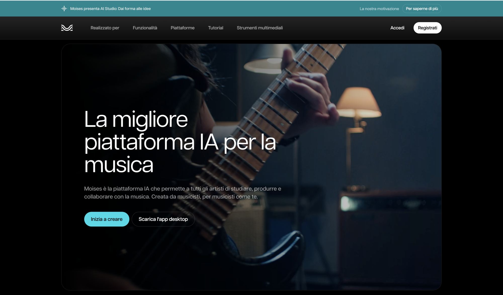Open the La nostra motivazione link
503x295 pixels.
[x=379, y=9]
